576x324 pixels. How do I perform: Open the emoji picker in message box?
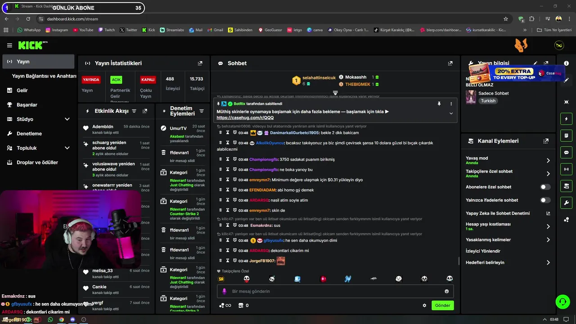[446, 291]
